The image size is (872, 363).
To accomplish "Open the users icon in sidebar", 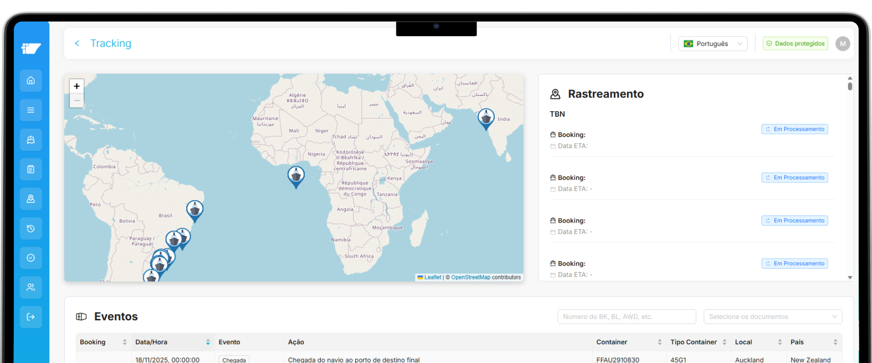I will pos(31,287).
